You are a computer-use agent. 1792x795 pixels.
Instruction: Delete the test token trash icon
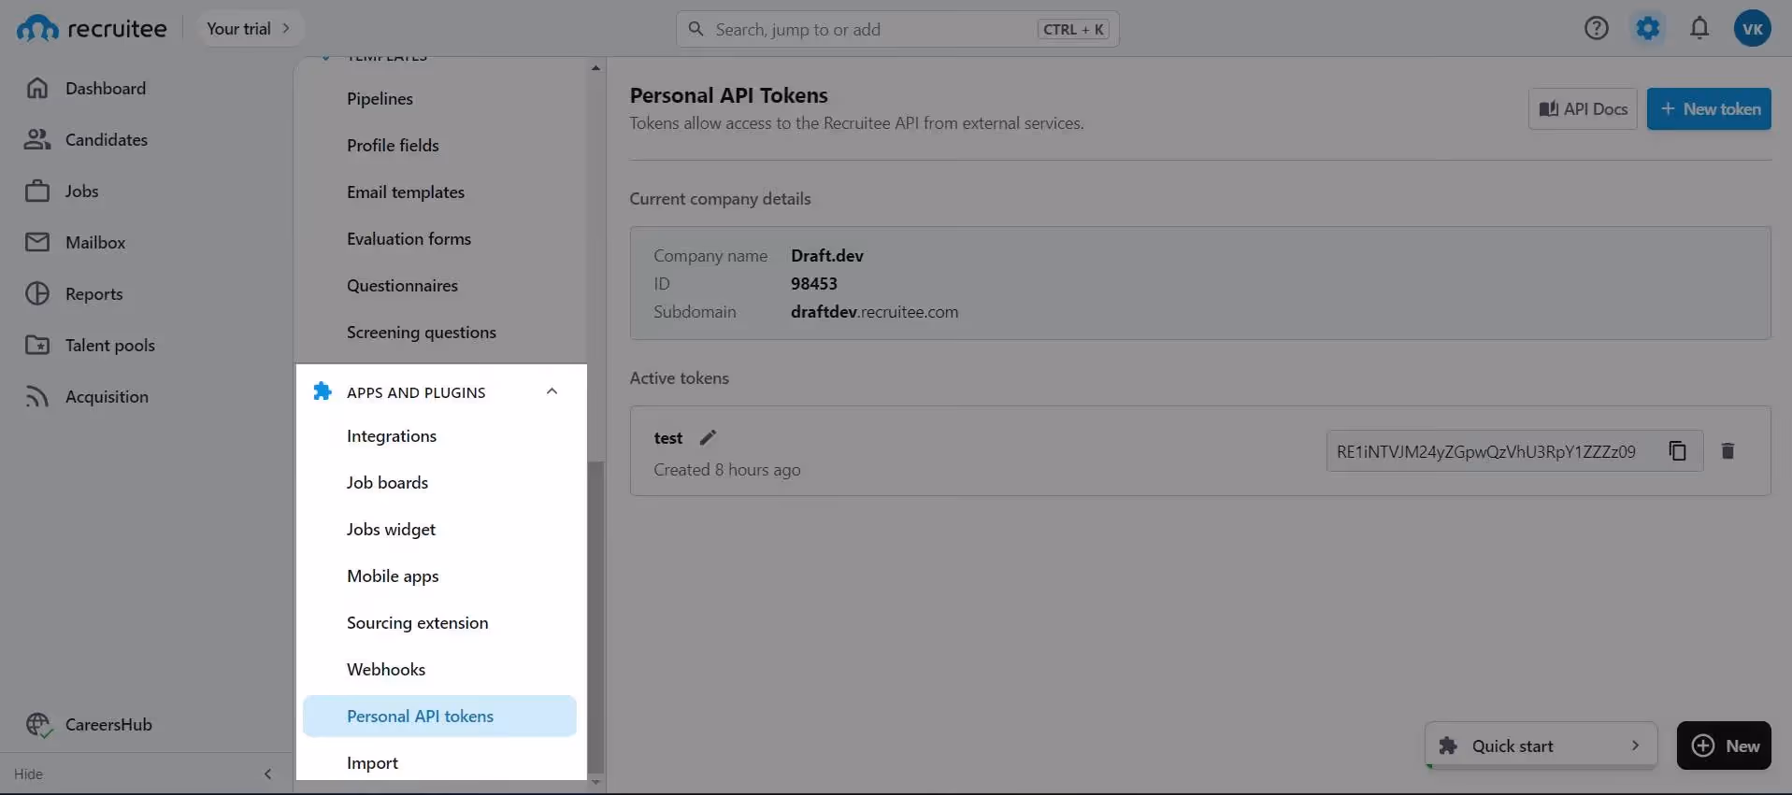pyautogui.click(x=1727, y=451)
